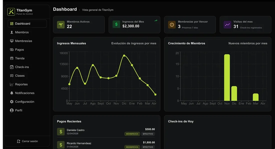
Task: Click the Reportes chart icon
Action: click(x=12, y=84)
